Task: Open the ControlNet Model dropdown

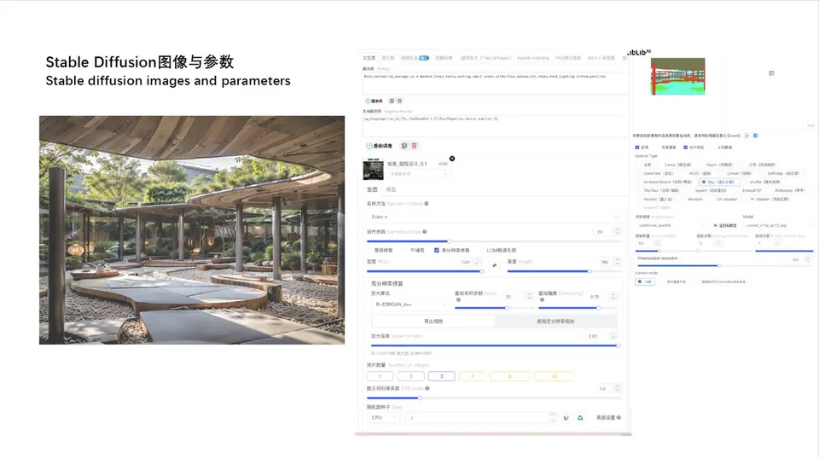Action: [x=779, y=226]
